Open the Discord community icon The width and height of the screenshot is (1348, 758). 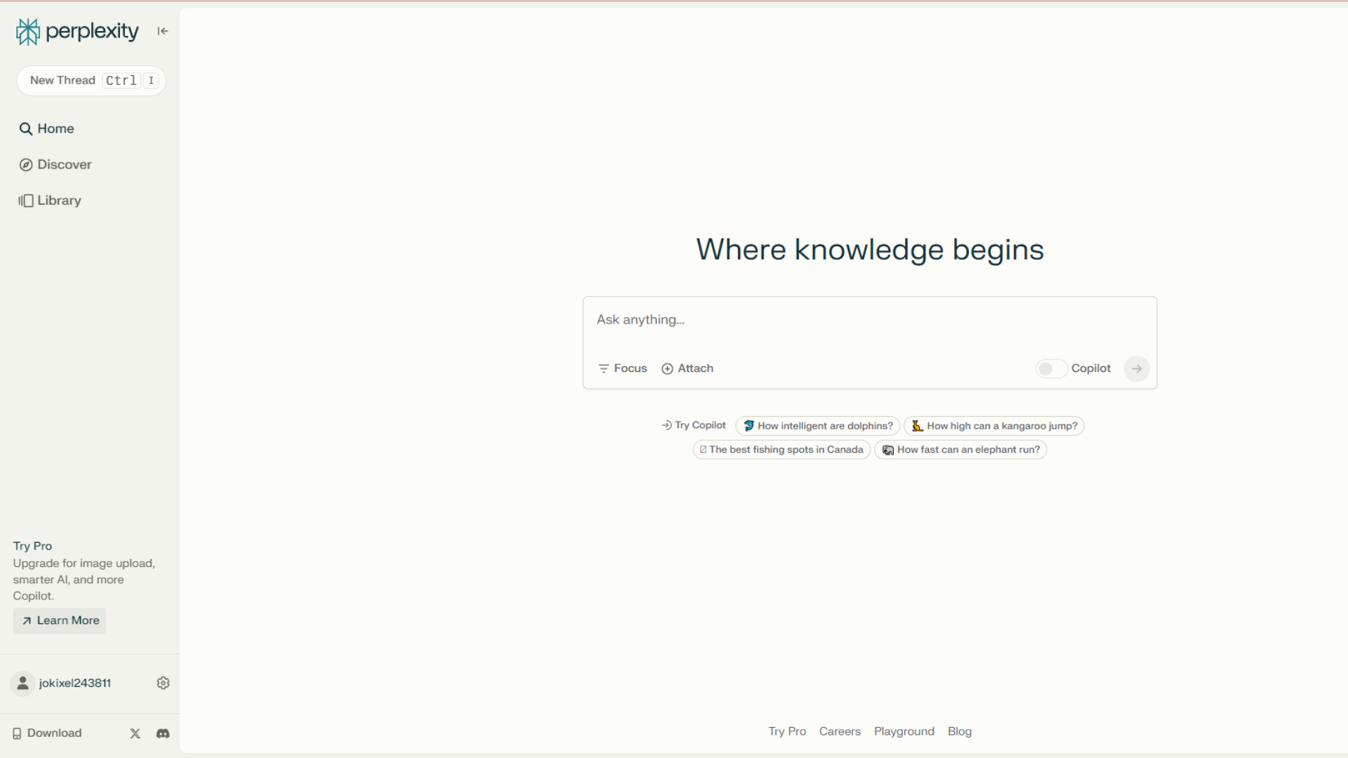[163, 733]
